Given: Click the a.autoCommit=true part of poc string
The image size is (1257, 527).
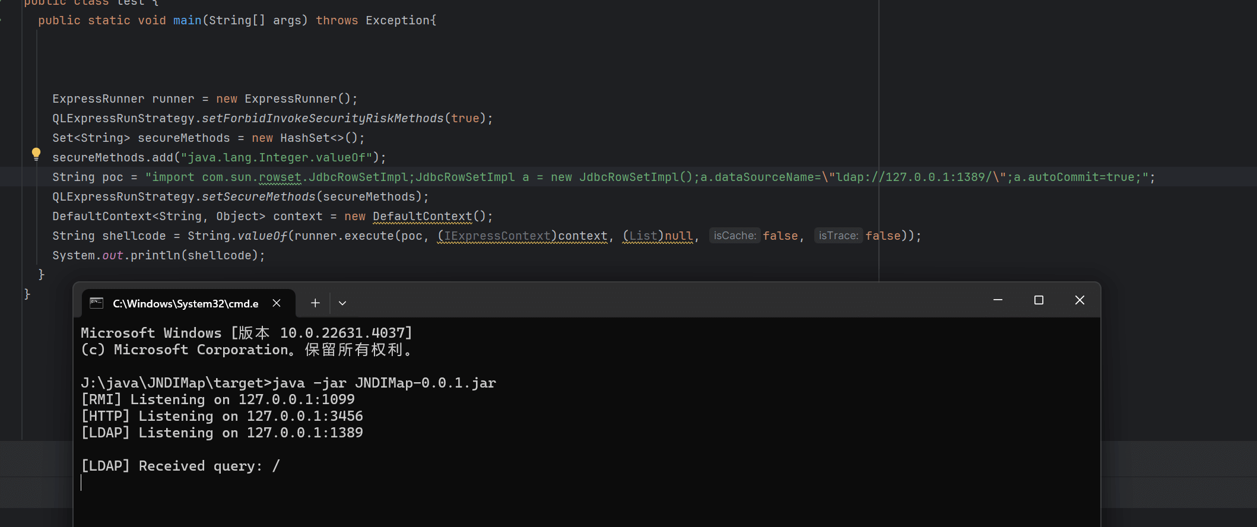Looking at the screenshot, I should point(1077,177).
